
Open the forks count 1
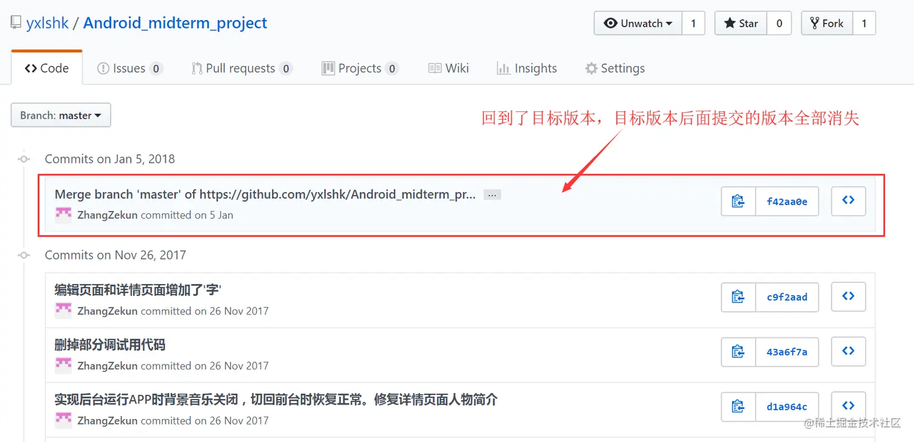pos(864,24)
